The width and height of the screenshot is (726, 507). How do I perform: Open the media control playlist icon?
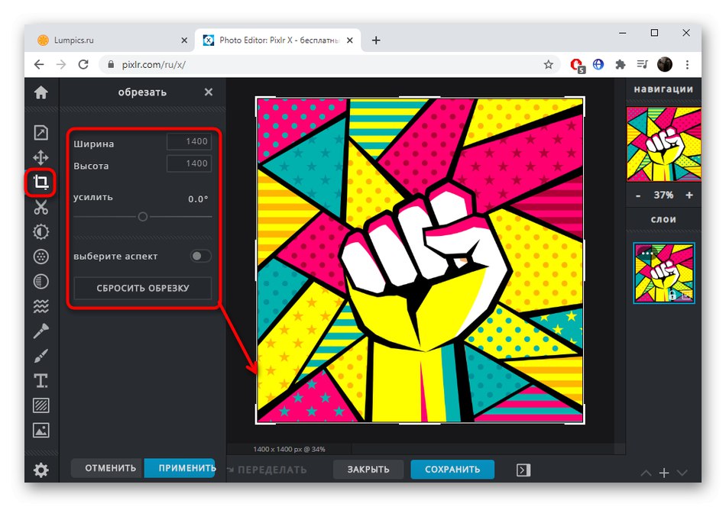642,64
